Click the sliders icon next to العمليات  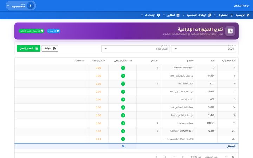click(231, 15)
